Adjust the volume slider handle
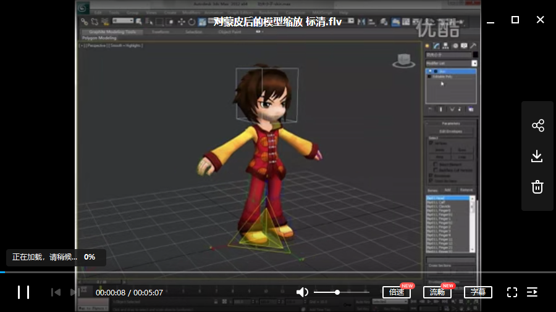The height and width of the screenshot is (312, 556). [x=337, y=292]
